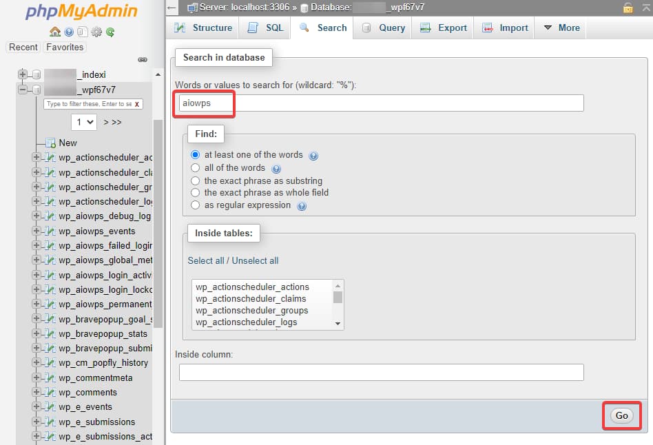Click the wp_aiowps_events table icon
The image size is (653, 445).
click(x=50, y=231)
